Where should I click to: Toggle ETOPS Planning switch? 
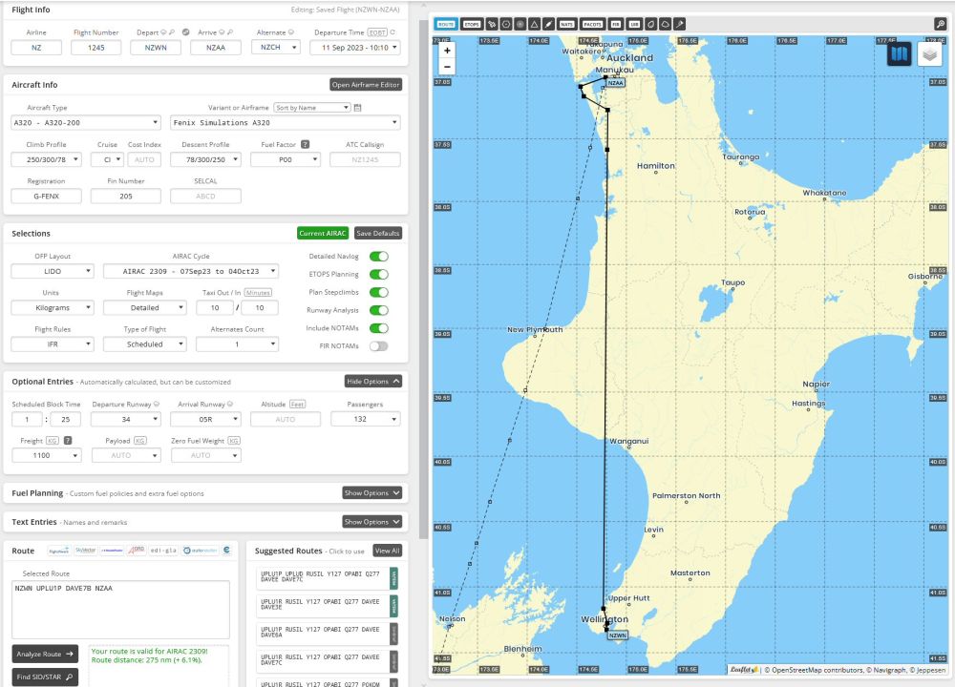pos(379,275)
